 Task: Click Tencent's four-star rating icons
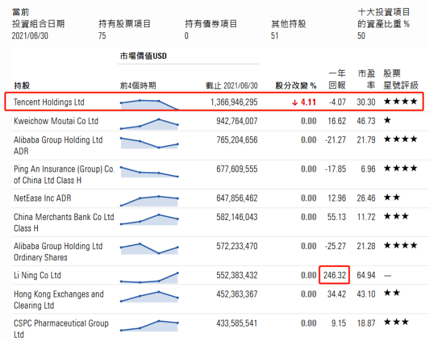(x=400, y=102)
